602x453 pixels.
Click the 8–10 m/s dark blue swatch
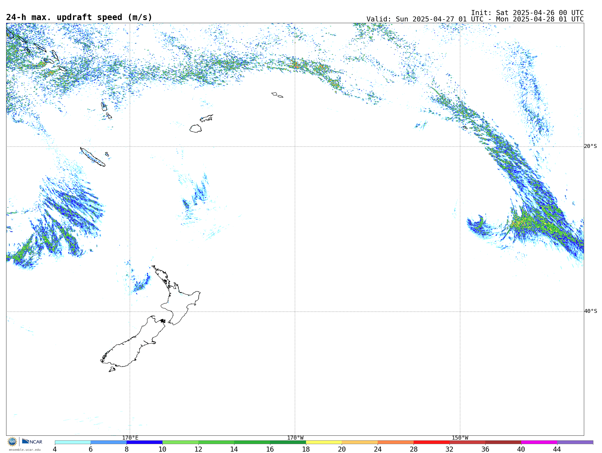click(x=144, y=442)
